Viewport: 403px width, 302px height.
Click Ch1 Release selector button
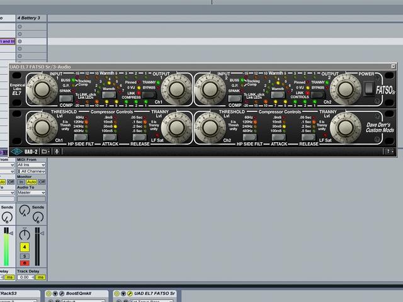[140, 137]
